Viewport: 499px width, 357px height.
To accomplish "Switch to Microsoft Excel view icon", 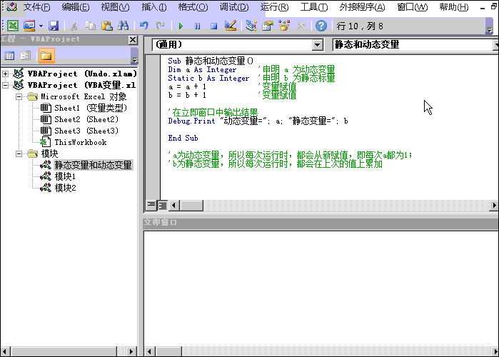I will coord(13,26).
